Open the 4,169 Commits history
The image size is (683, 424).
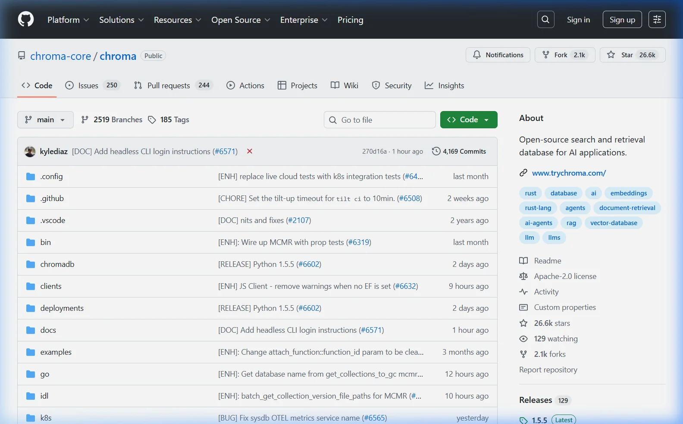click(x=459, y=151)
